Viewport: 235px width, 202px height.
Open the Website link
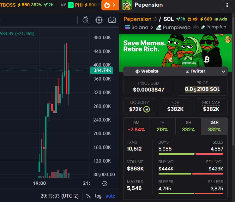pos(147,71)
